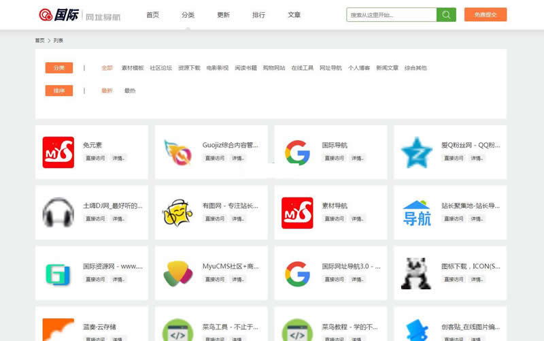Open the 排行 navigation menu item
This screenshot has height=341, width=544.
[x=259, y=15]
